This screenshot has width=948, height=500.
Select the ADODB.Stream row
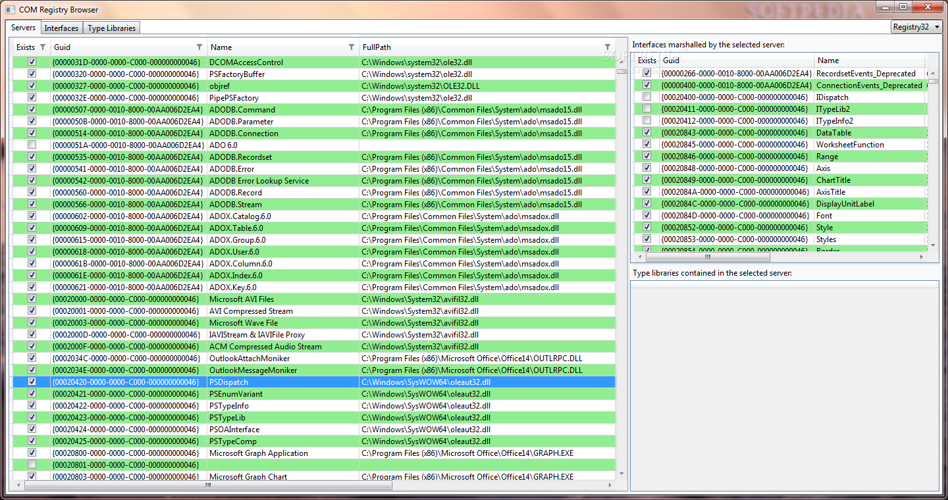pyautogui.click(x=314, y=204)
